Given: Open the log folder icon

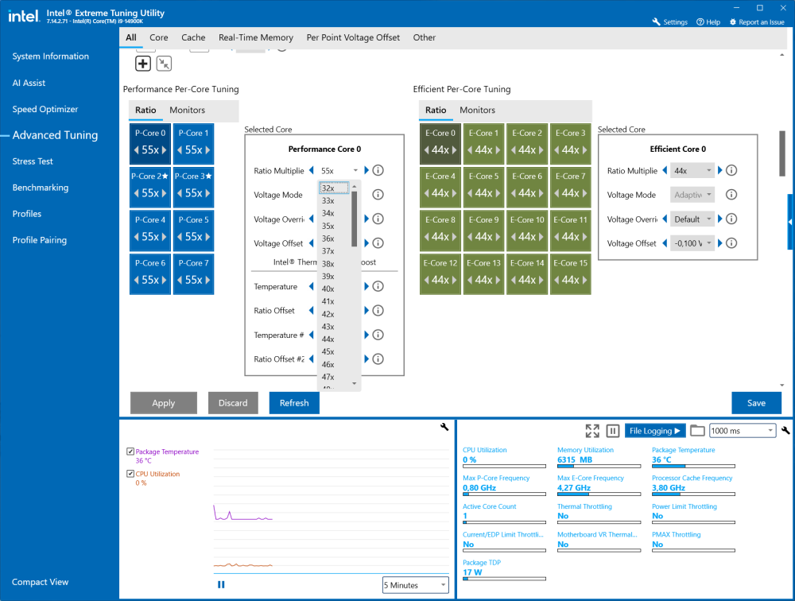Looking at the screenshot, I should point(697,431).
